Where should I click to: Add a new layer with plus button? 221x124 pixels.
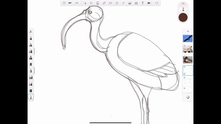[188, 31]
